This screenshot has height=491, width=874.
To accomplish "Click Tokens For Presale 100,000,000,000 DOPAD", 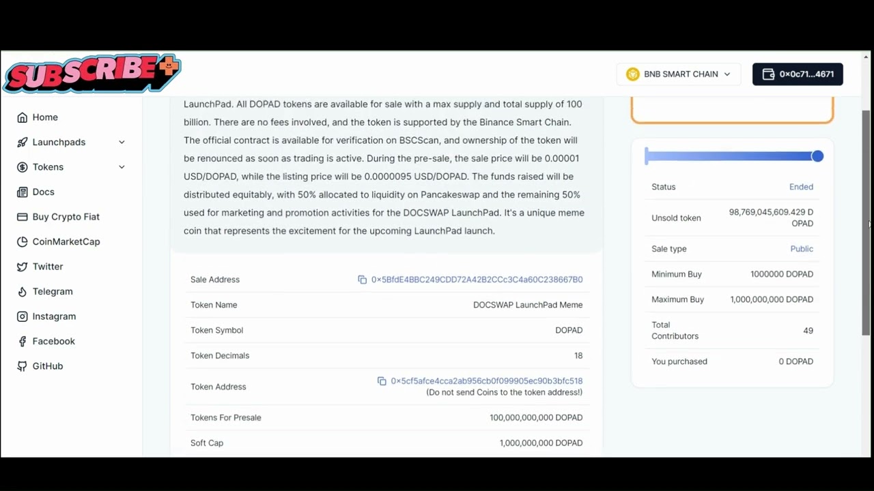I will pyautogui.click(x=536, y=417).
